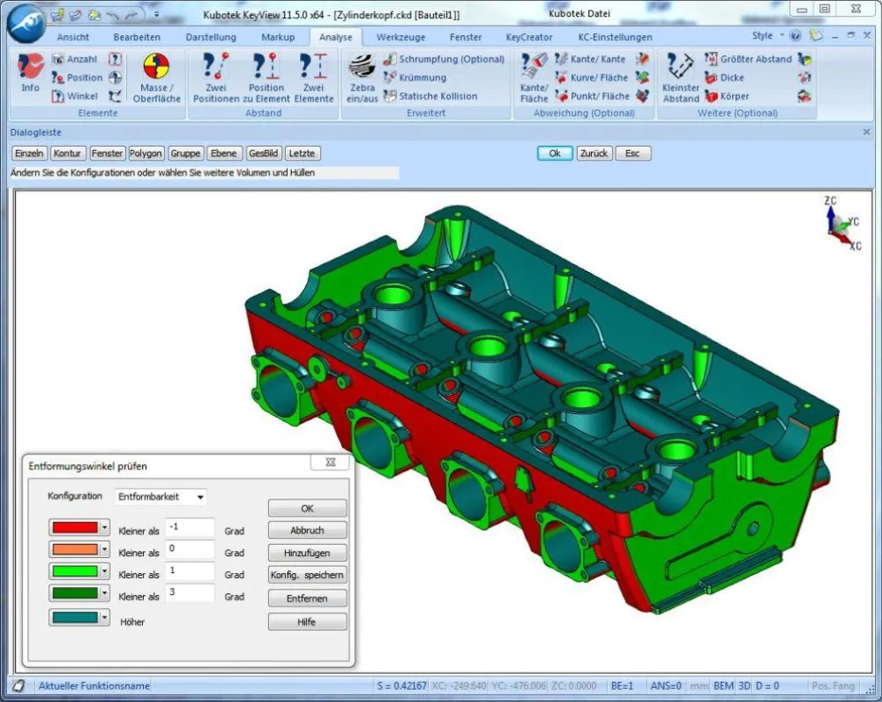882x702 pixels.
Task: Expand the quick access toolbar customize arrow
Action: tap(156, 15)
